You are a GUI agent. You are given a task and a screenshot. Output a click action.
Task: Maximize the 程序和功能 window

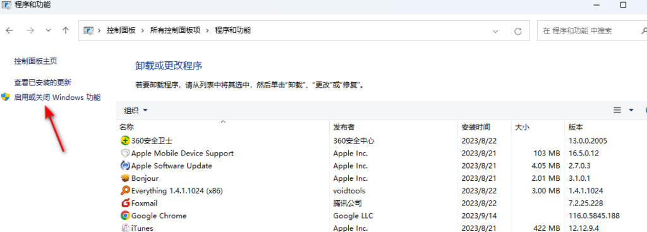[623, 4]
